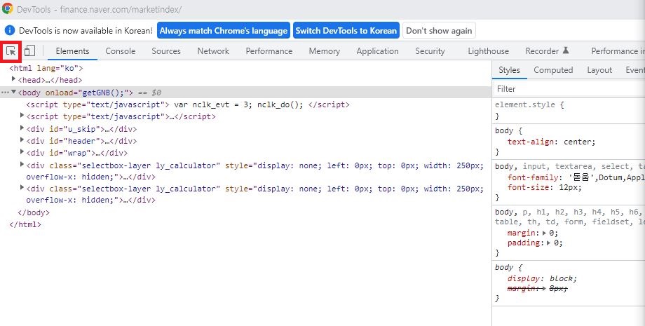Expand first selectbox-layer ly_calculator div

point(22,165)
